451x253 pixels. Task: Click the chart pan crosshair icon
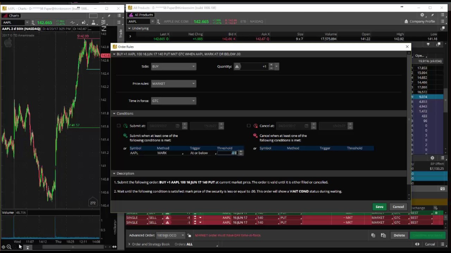3,247
